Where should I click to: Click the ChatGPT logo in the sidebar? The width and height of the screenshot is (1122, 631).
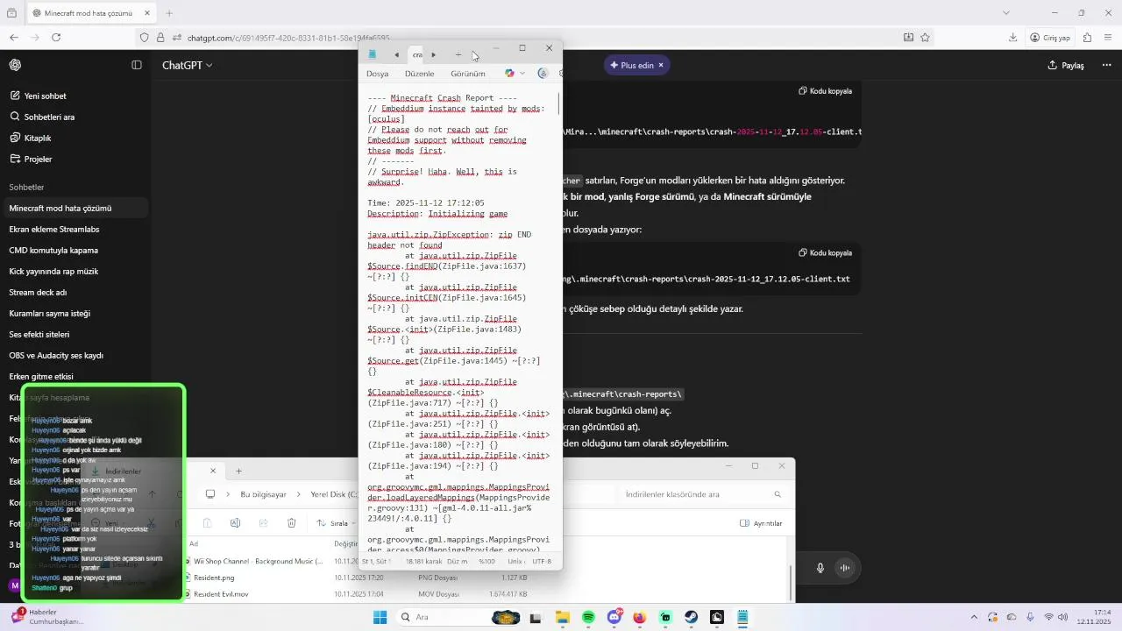click(15, 65)
